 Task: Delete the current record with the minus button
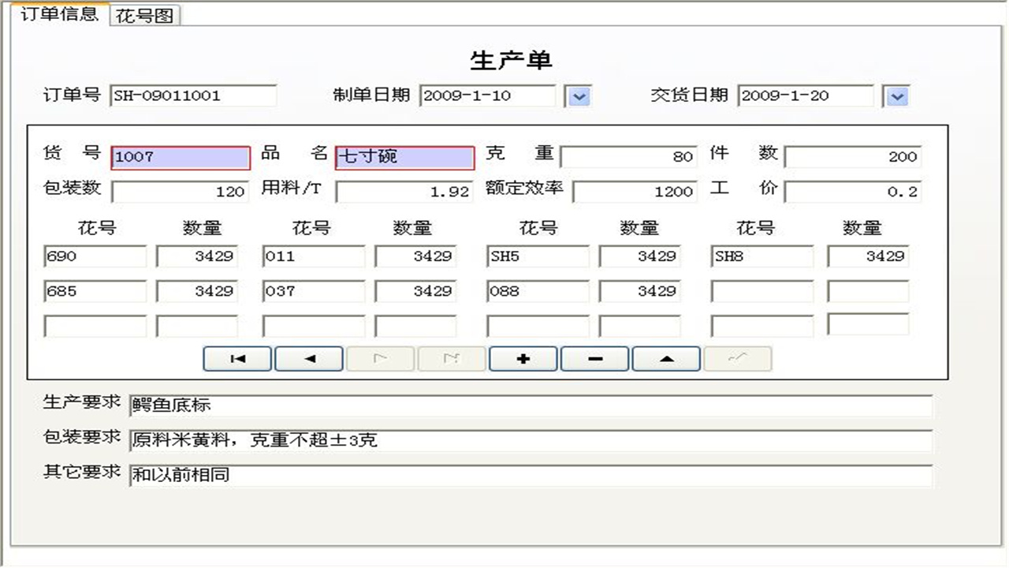click(x=594, y=359)
